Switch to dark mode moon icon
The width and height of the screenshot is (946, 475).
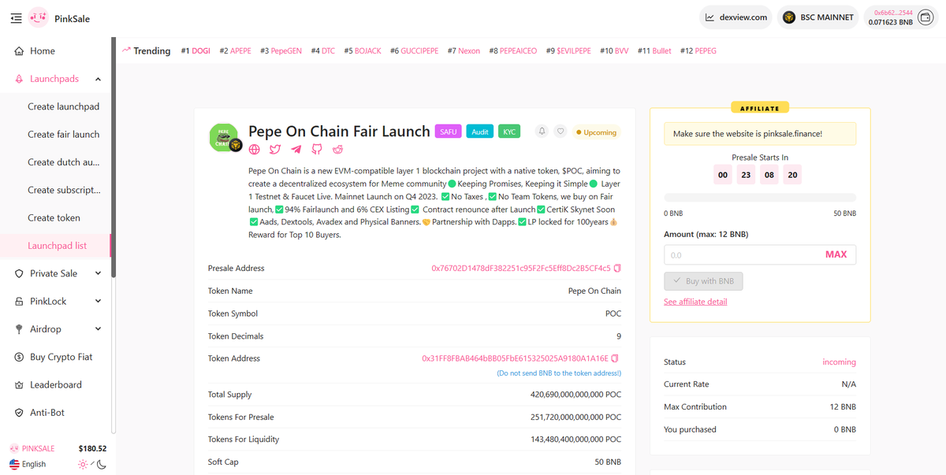point(102,464)
